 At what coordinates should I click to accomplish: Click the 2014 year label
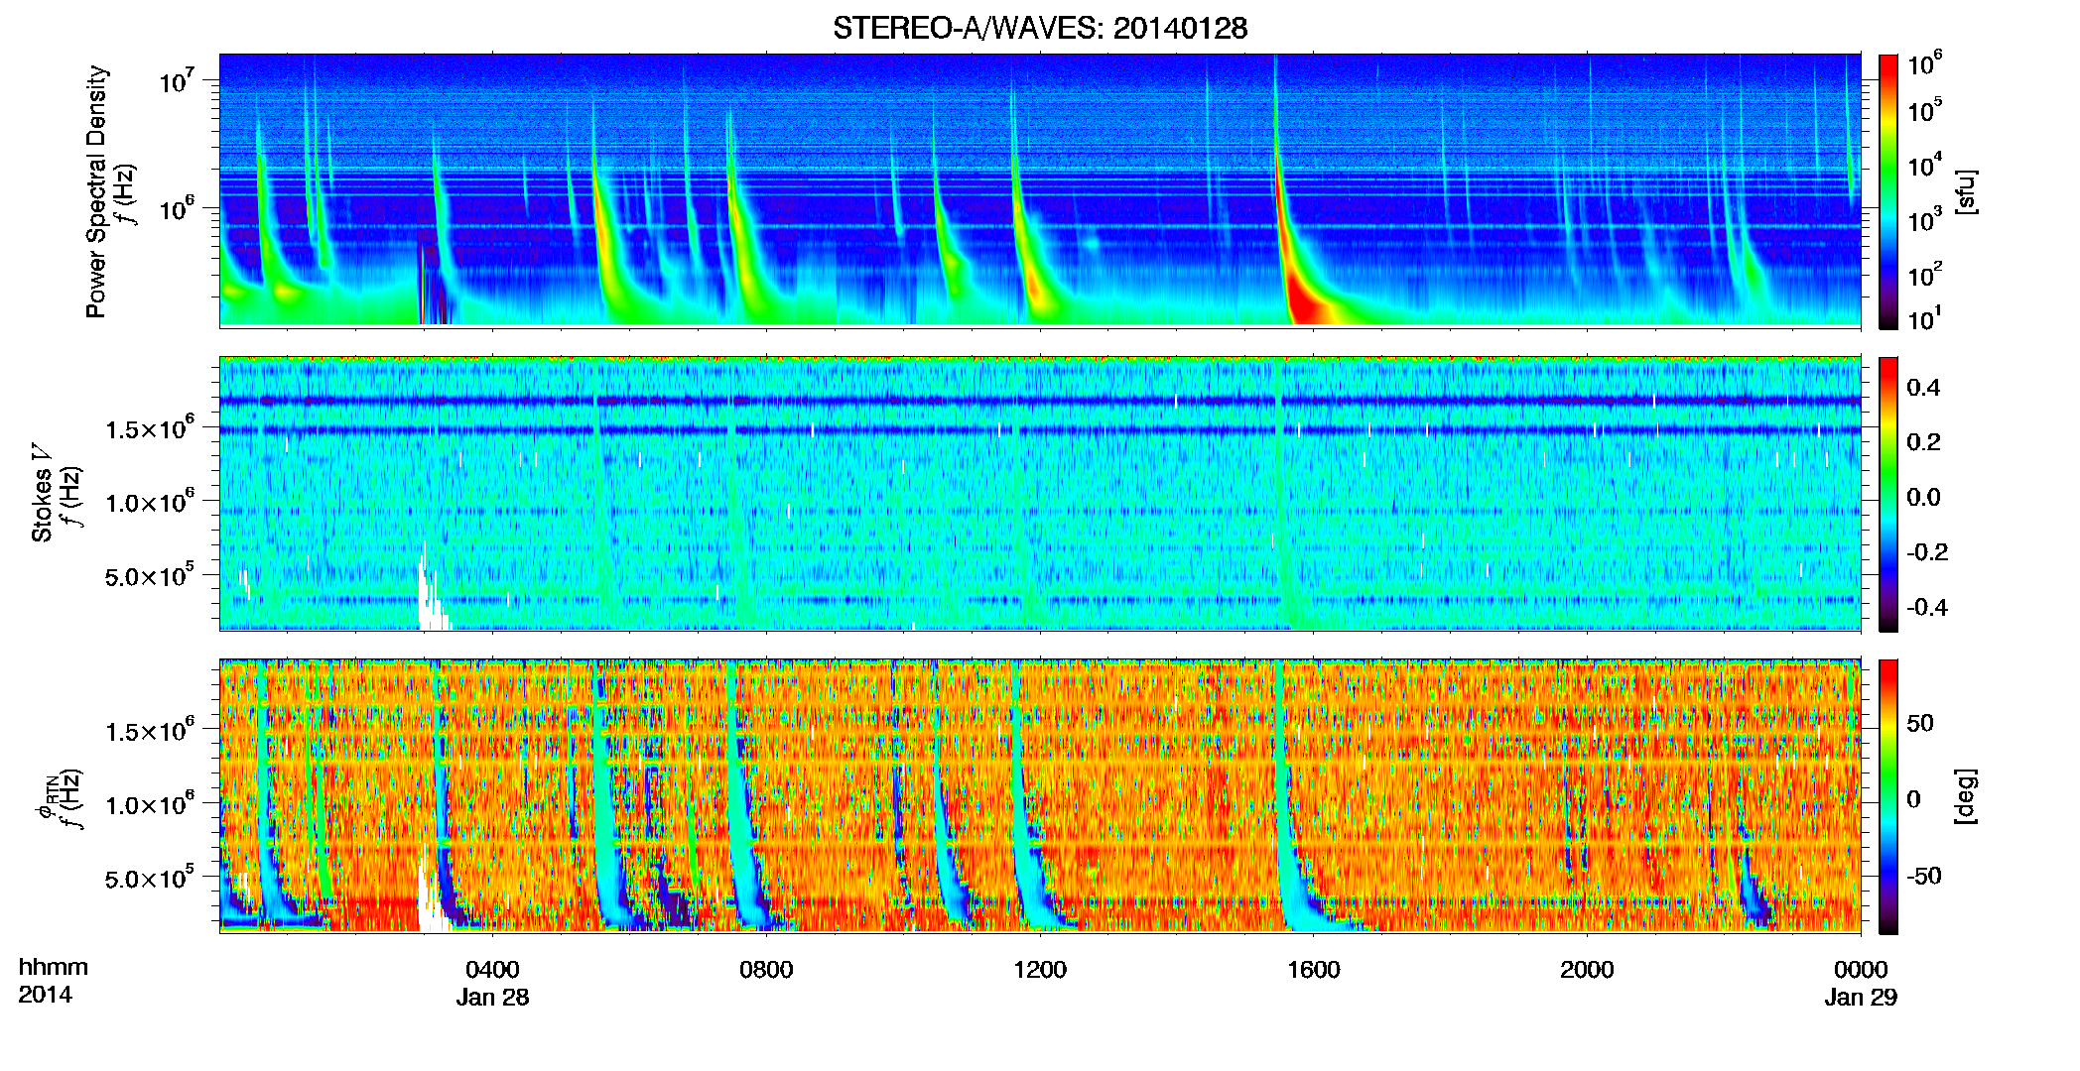click(45, 995)
